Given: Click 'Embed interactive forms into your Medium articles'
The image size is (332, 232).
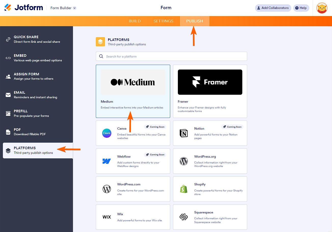Looking at the screenshot, I should point(132,107).
